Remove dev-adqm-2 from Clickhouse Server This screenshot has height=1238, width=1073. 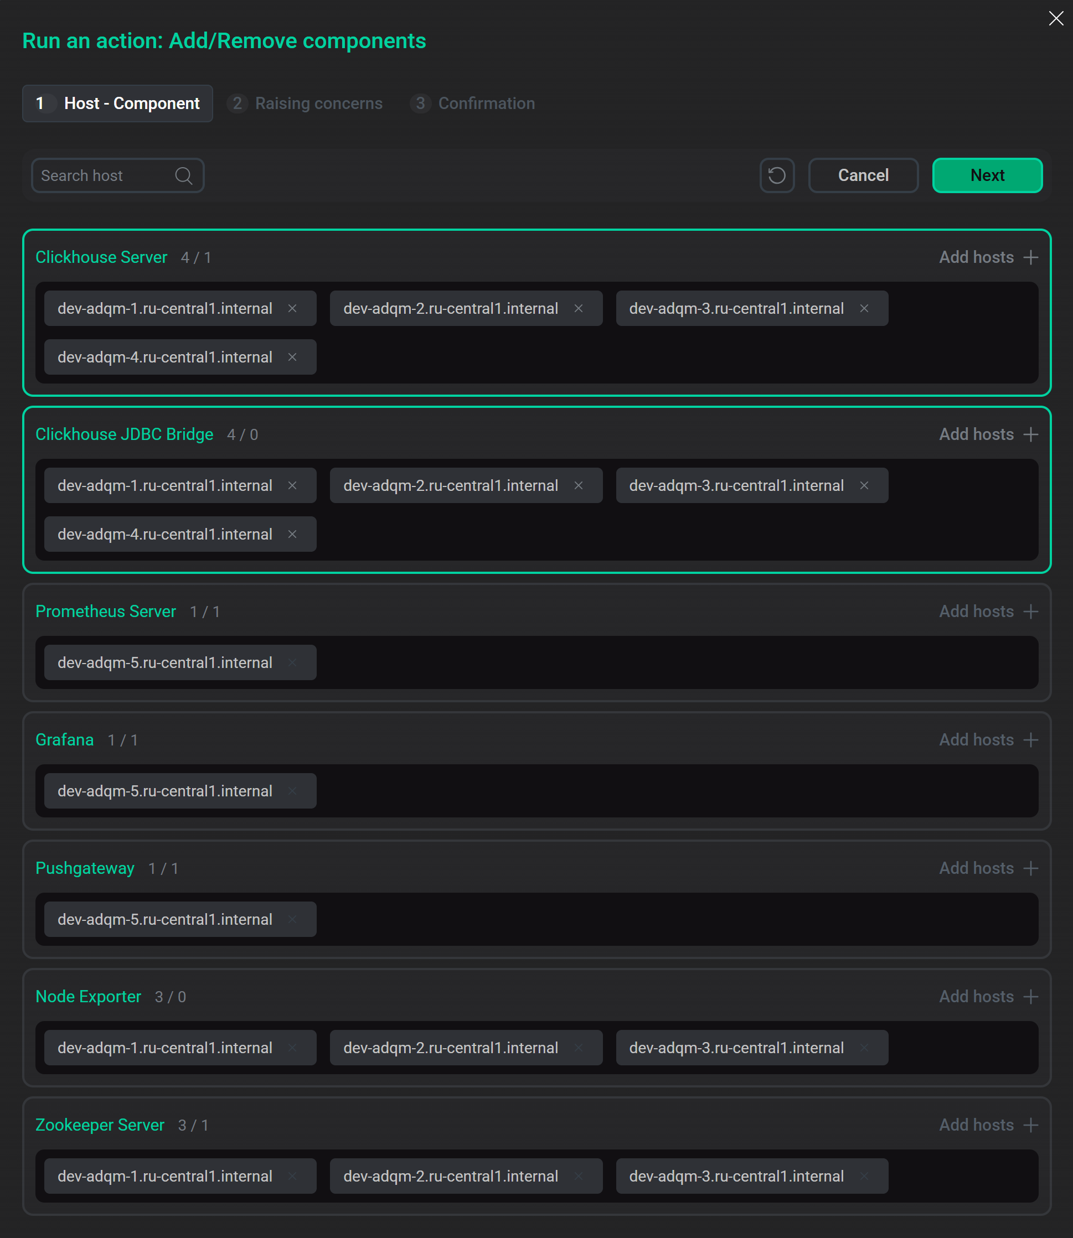click(x=579, y=309)
